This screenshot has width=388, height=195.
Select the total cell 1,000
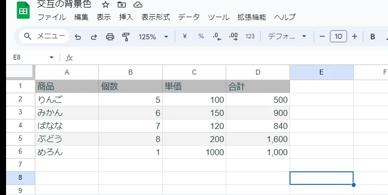(x=258, y=152)
